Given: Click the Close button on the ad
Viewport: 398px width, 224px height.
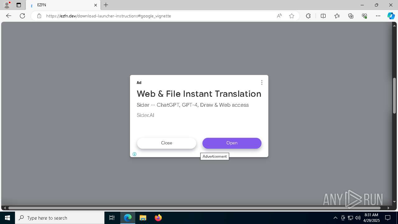Looking at the screenshot, I should tap(167, 143).
